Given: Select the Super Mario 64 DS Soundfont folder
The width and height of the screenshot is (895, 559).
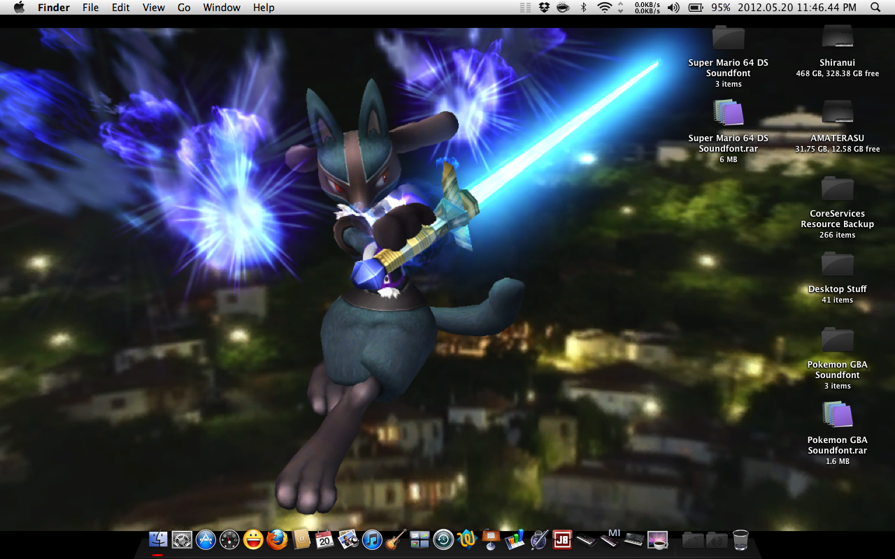Looking at the screenshot, I should 728,37.
